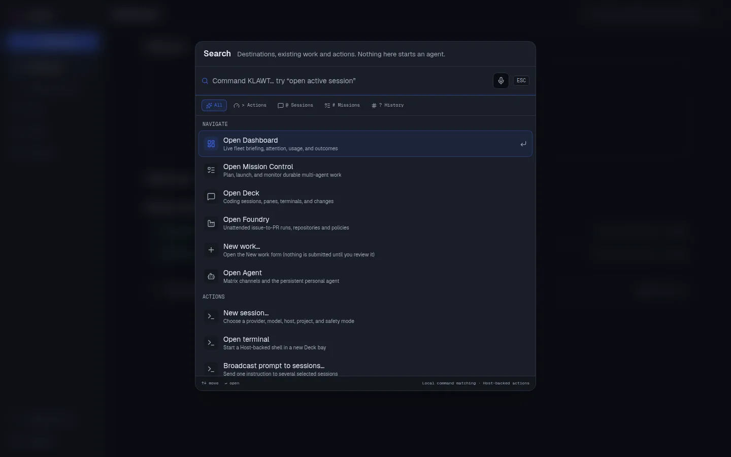
Task: Click the Open Agent robot icon
Action: pos(211,276)
